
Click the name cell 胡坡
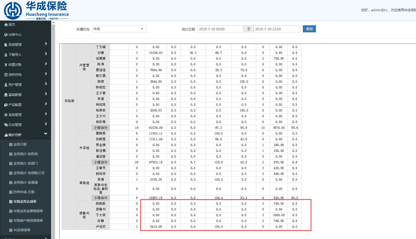[101, 82]
